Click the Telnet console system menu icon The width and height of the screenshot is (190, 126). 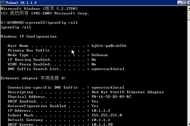pos(3,3)
